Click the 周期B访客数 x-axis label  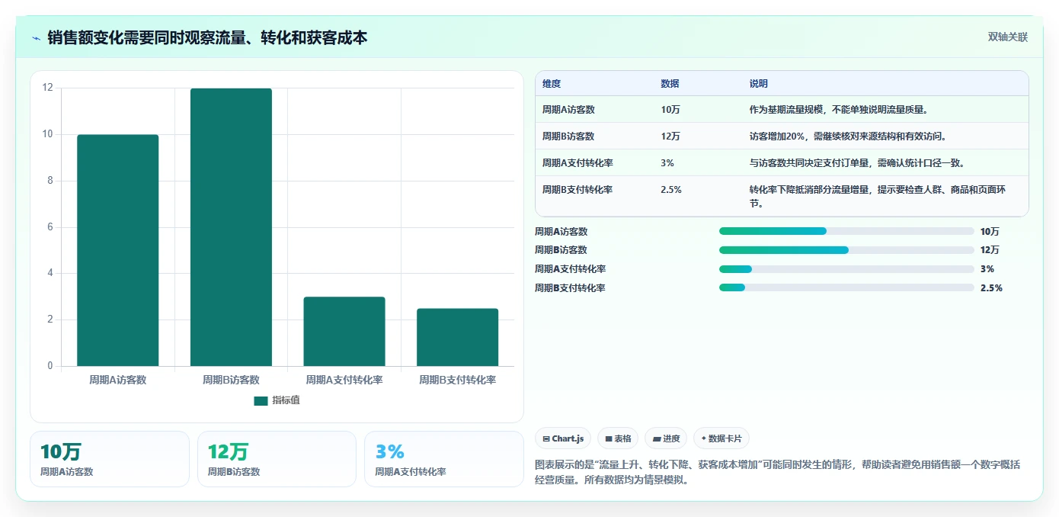pos(231,380)
